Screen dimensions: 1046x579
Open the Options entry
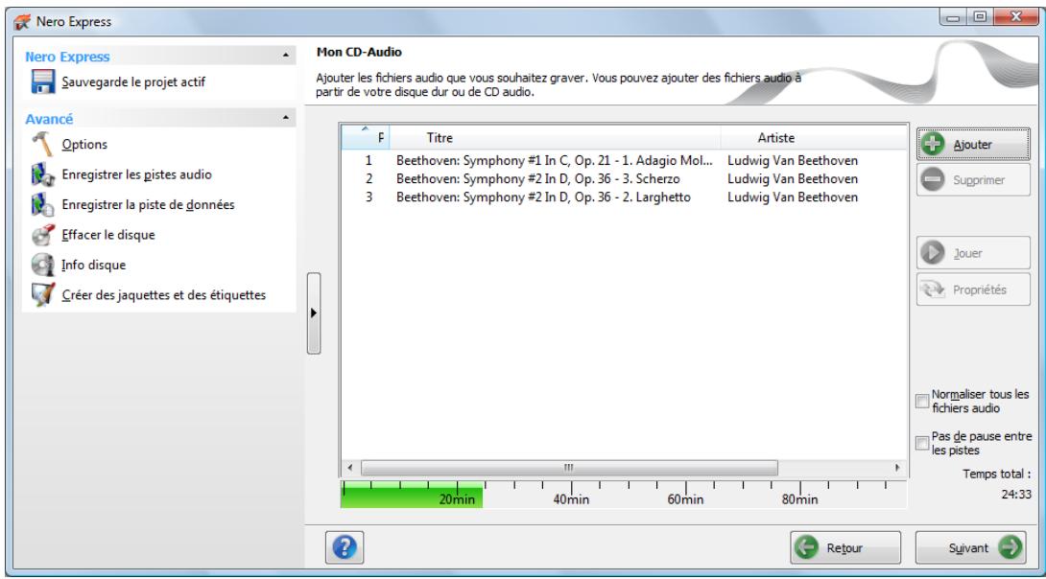point(84,144)
